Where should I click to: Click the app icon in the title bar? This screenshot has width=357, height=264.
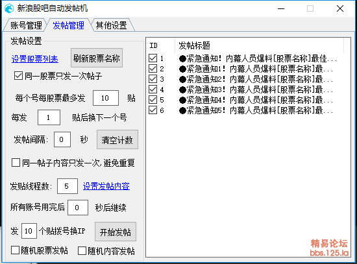[x=9, y=8]
